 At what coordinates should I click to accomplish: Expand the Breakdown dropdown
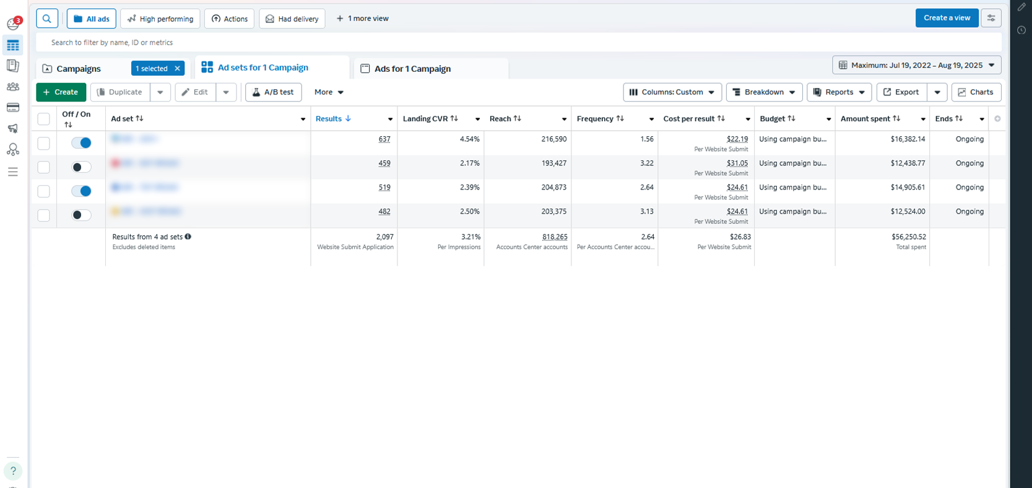click(x=764, y=92)
